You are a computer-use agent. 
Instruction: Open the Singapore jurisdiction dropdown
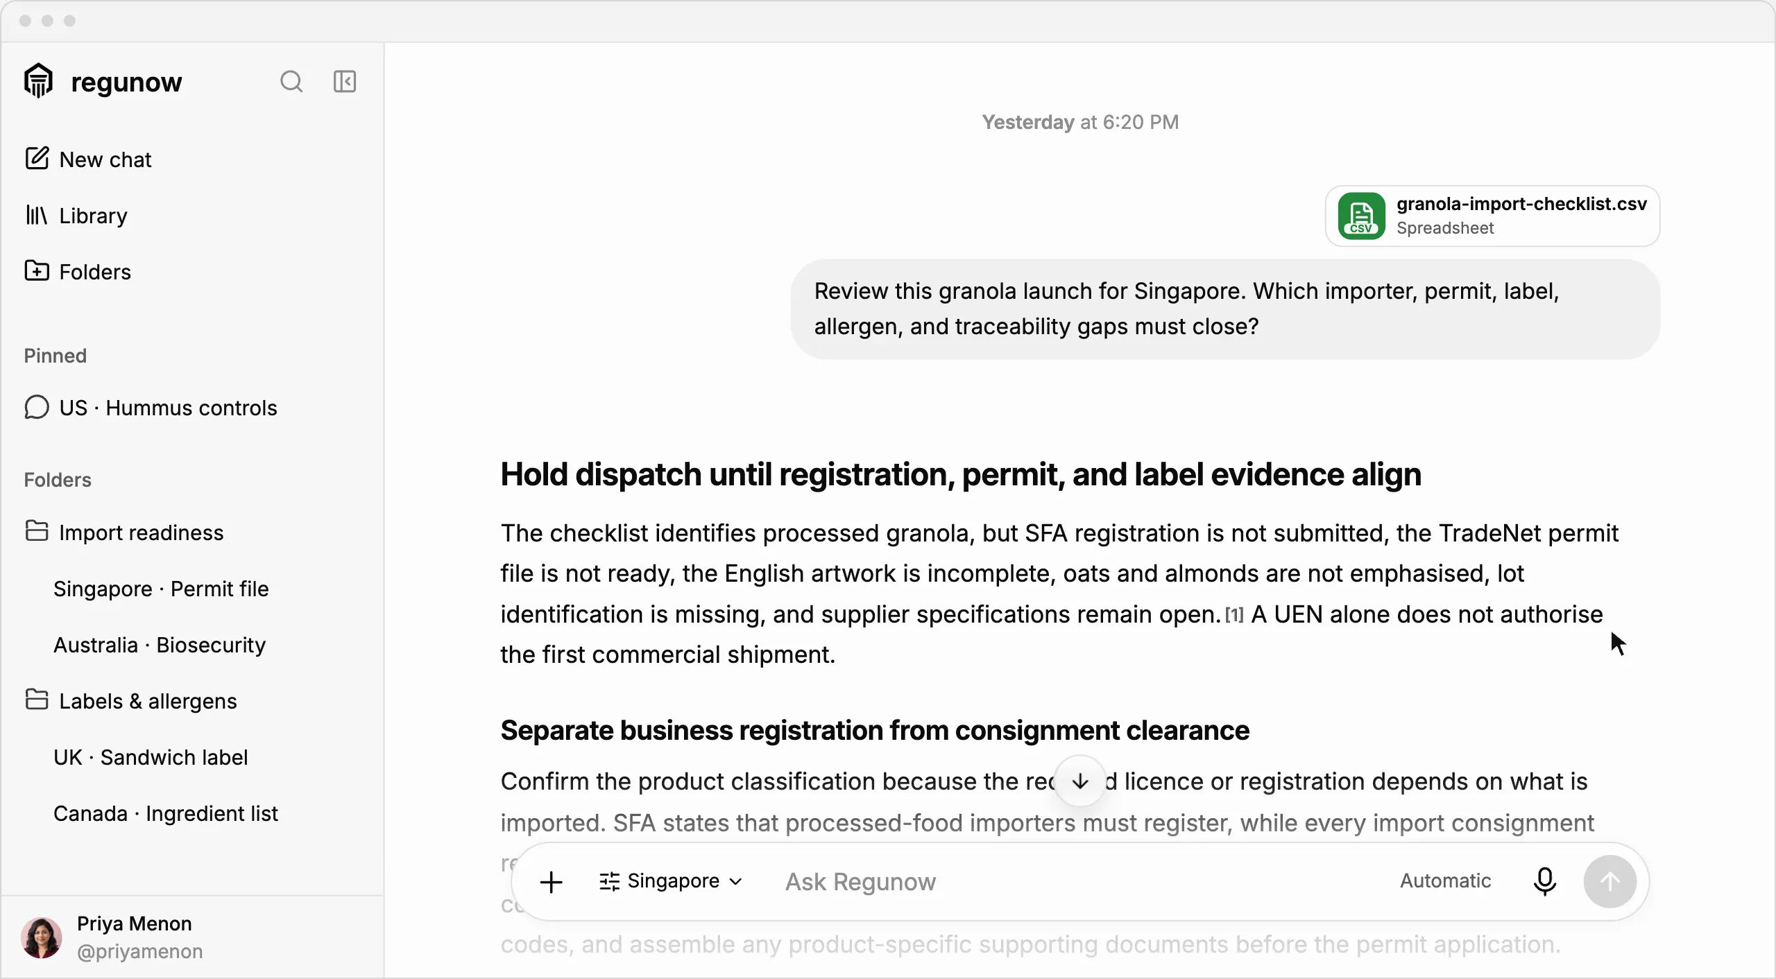point(670,881)
